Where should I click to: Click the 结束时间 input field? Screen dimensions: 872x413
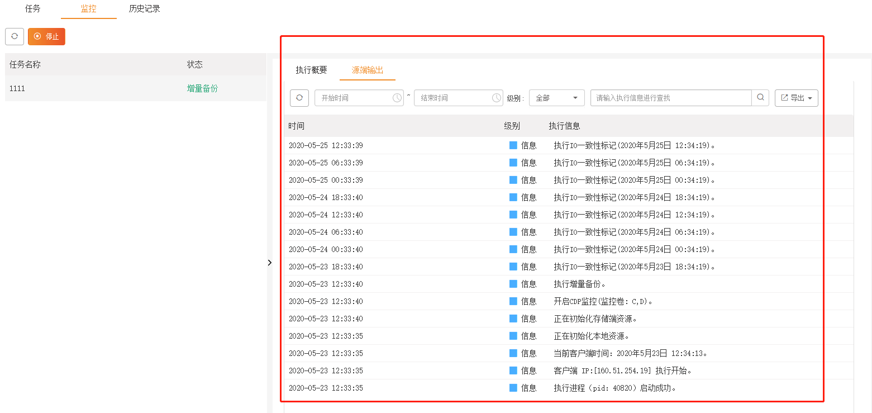[459, 98]
